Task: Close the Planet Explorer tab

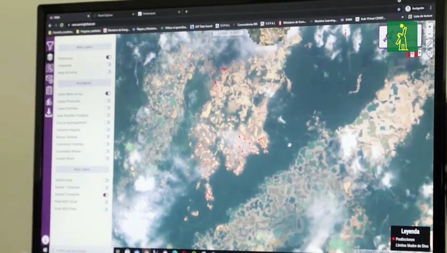Action: 133,14
